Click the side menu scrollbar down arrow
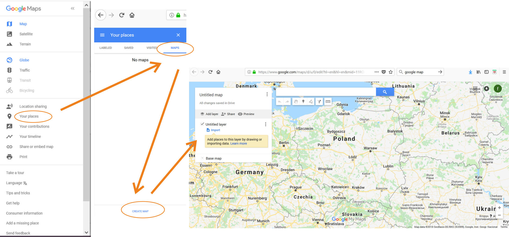Screen dimensions: 509x237 click(86, 232)
